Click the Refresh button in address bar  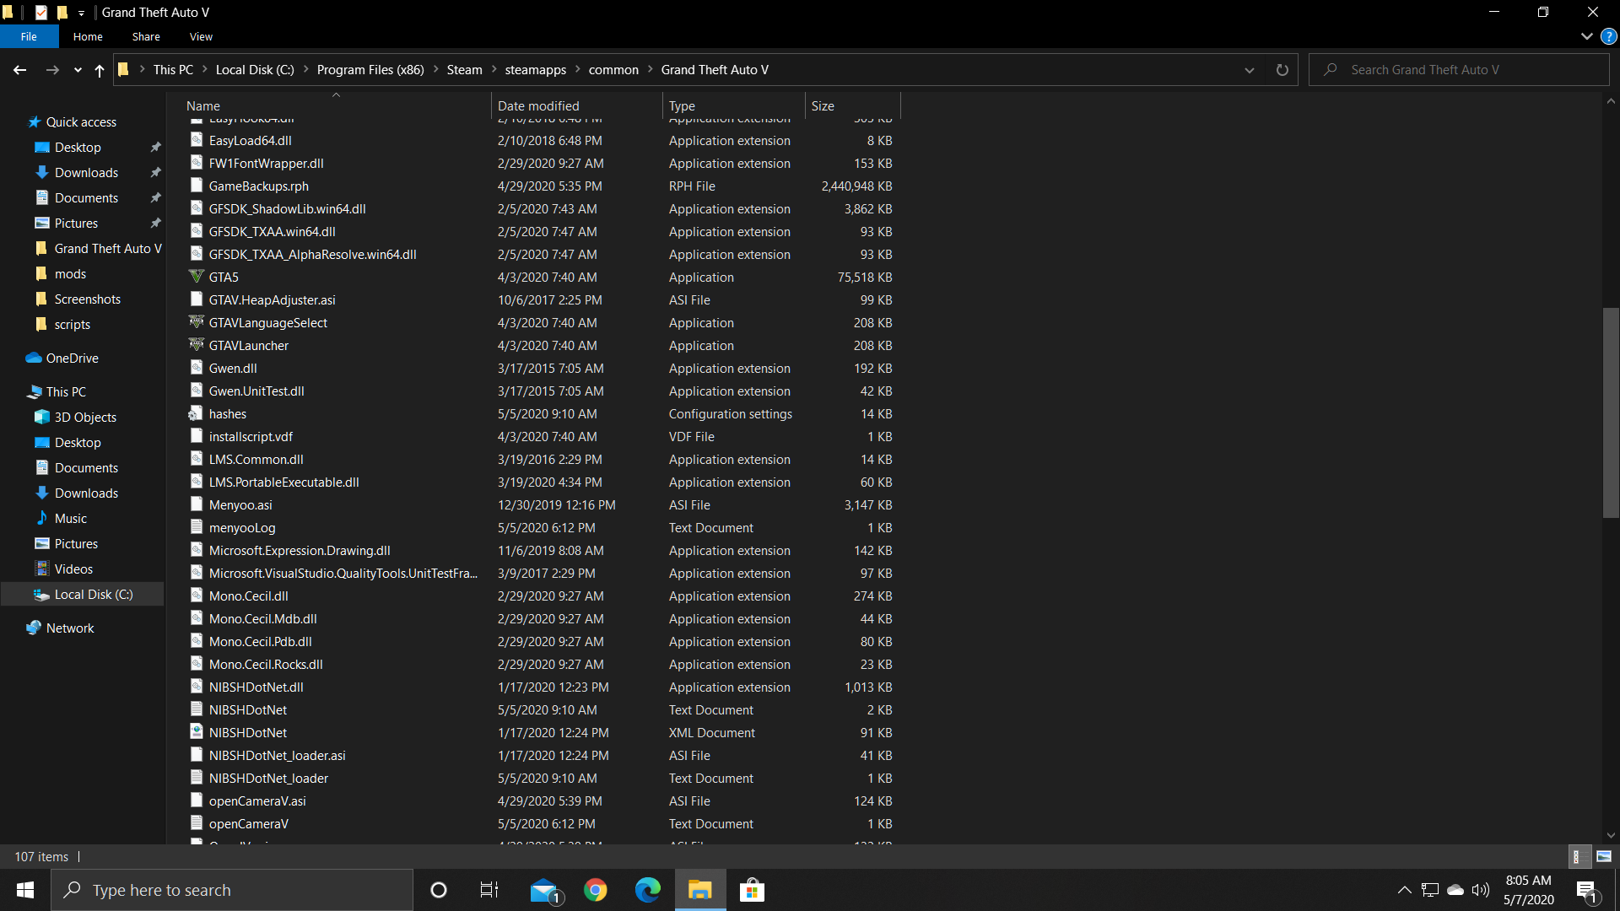coord(1282,70)
